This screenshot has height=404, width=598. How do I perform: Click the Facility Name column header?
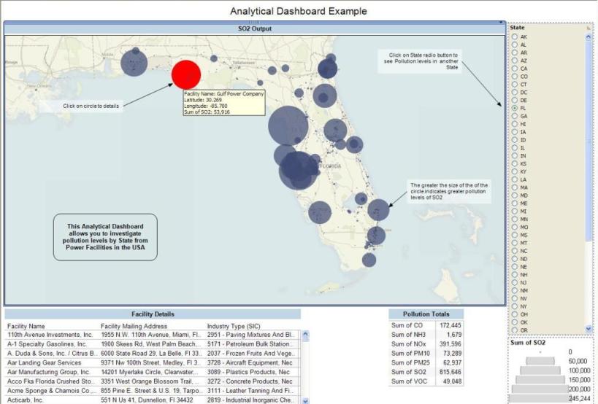pos(26,326)
